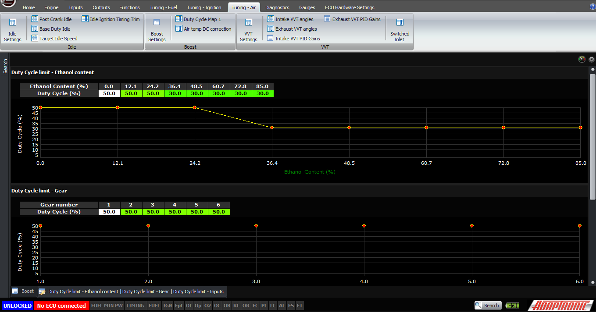Screen dimensions: 596x313
Task: Click the gauge icon above charts
Action: pyautogui.click(x=582, y=59)
